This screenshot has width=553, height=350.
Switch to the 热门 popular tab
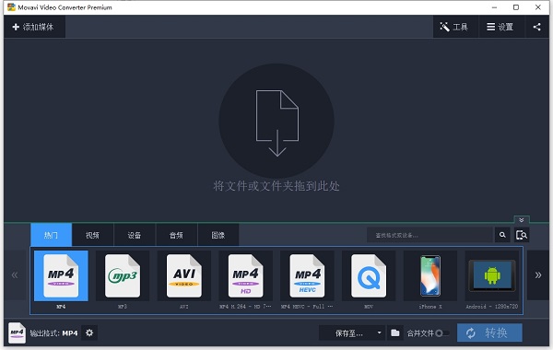pyautogui.click(x=51, y=235)
